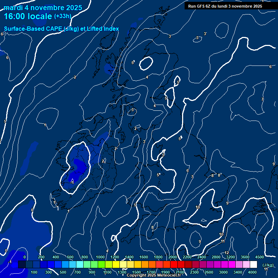
Task: Select the orange 1600 J/kg legend swatch
Action: [144, 265]
